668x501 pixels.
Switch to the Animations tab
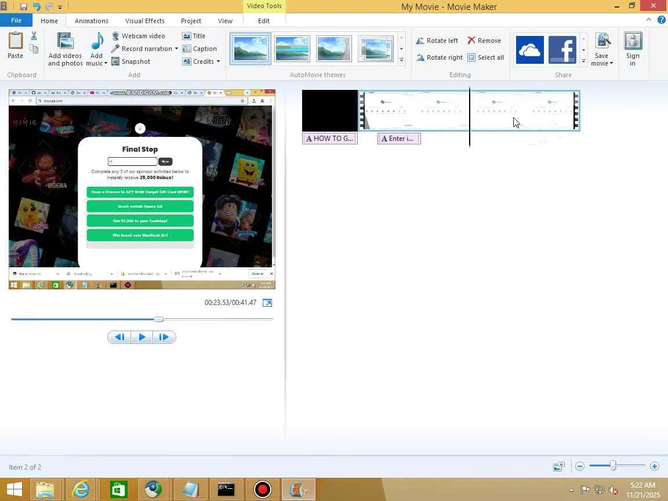(x=91, y=21)
